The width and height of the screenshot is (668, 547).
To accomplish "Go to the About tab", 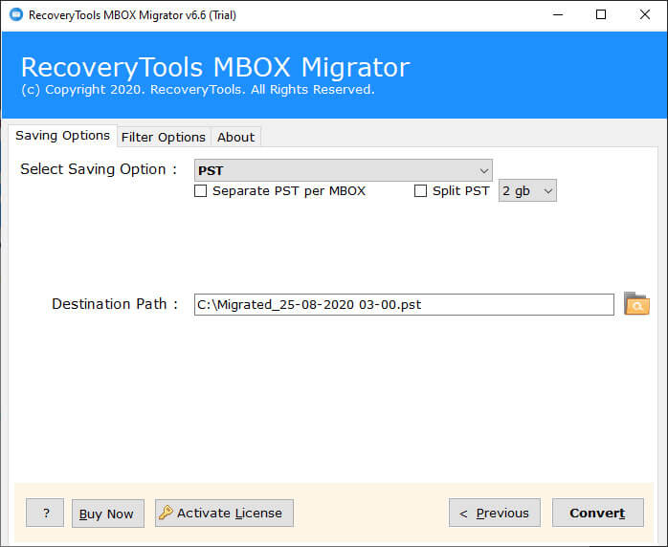I will pos(235,137).
